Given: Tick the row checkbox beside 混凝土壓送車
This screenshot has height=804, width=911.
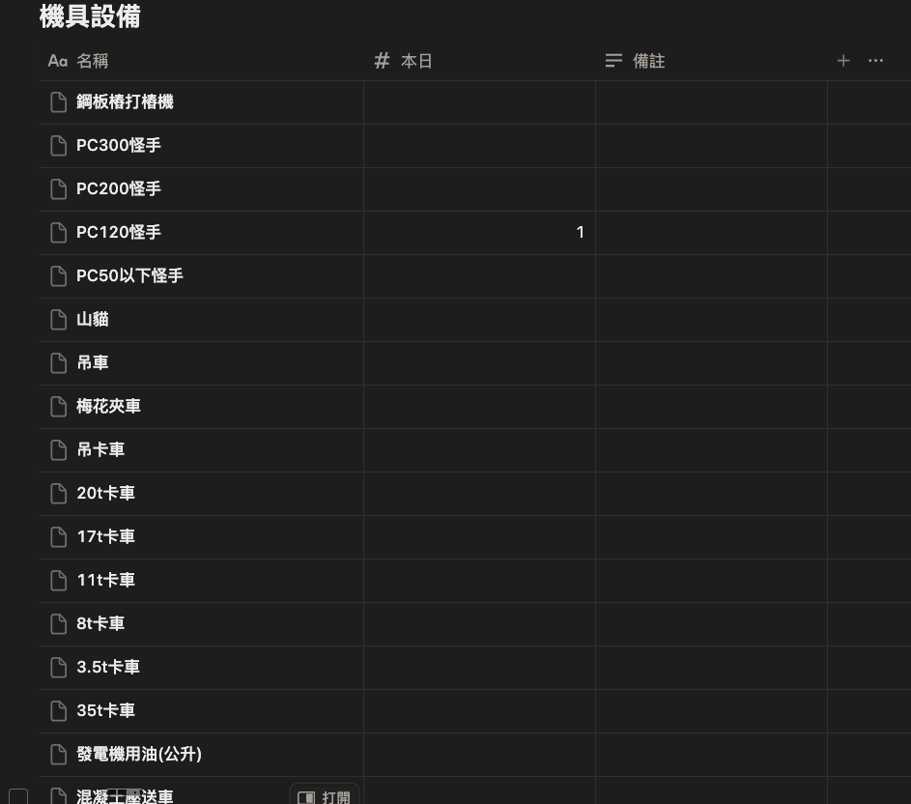Looking at the screenshot, I should click(18, 797).
